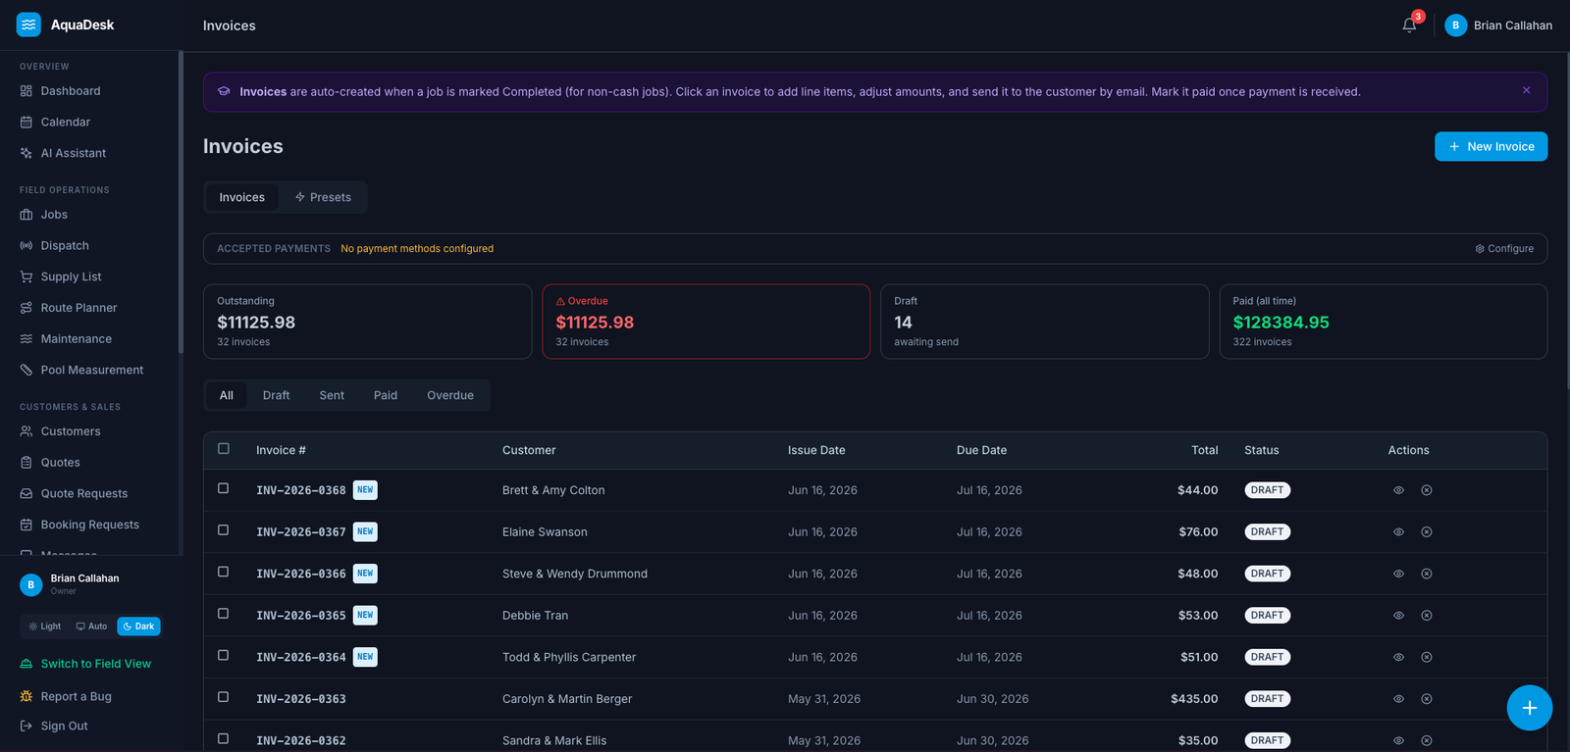The height and width of the screenshot is (752, 1570).
Task: Open the Draft awaiting send card
Action: click(1044, 322)
